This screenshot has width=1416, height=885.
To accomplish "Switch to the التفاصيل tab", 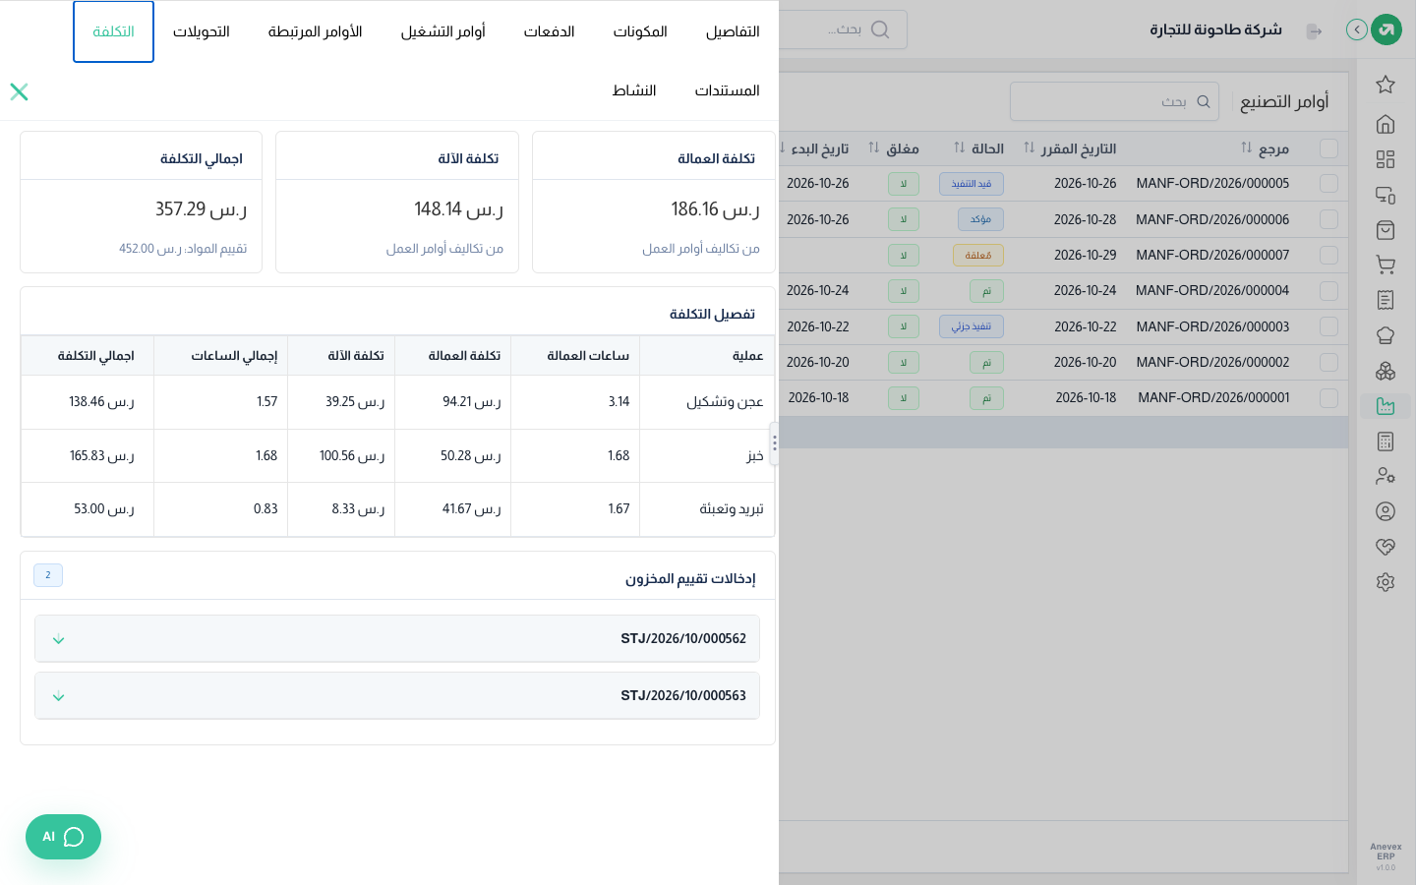I will pyautogui.click(x=733, y=31).
